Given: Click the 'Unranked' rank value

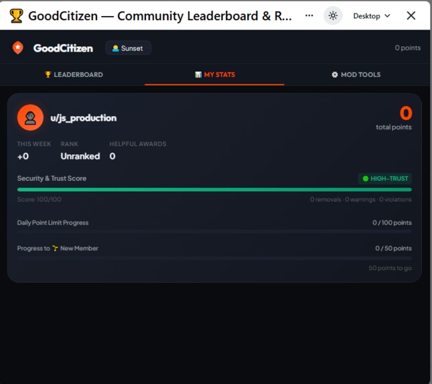Looking at the screenshot, I should 80,156.
